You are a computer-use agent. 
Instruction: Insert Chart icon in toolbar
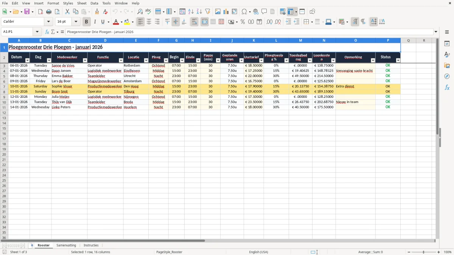click(226, 12)
